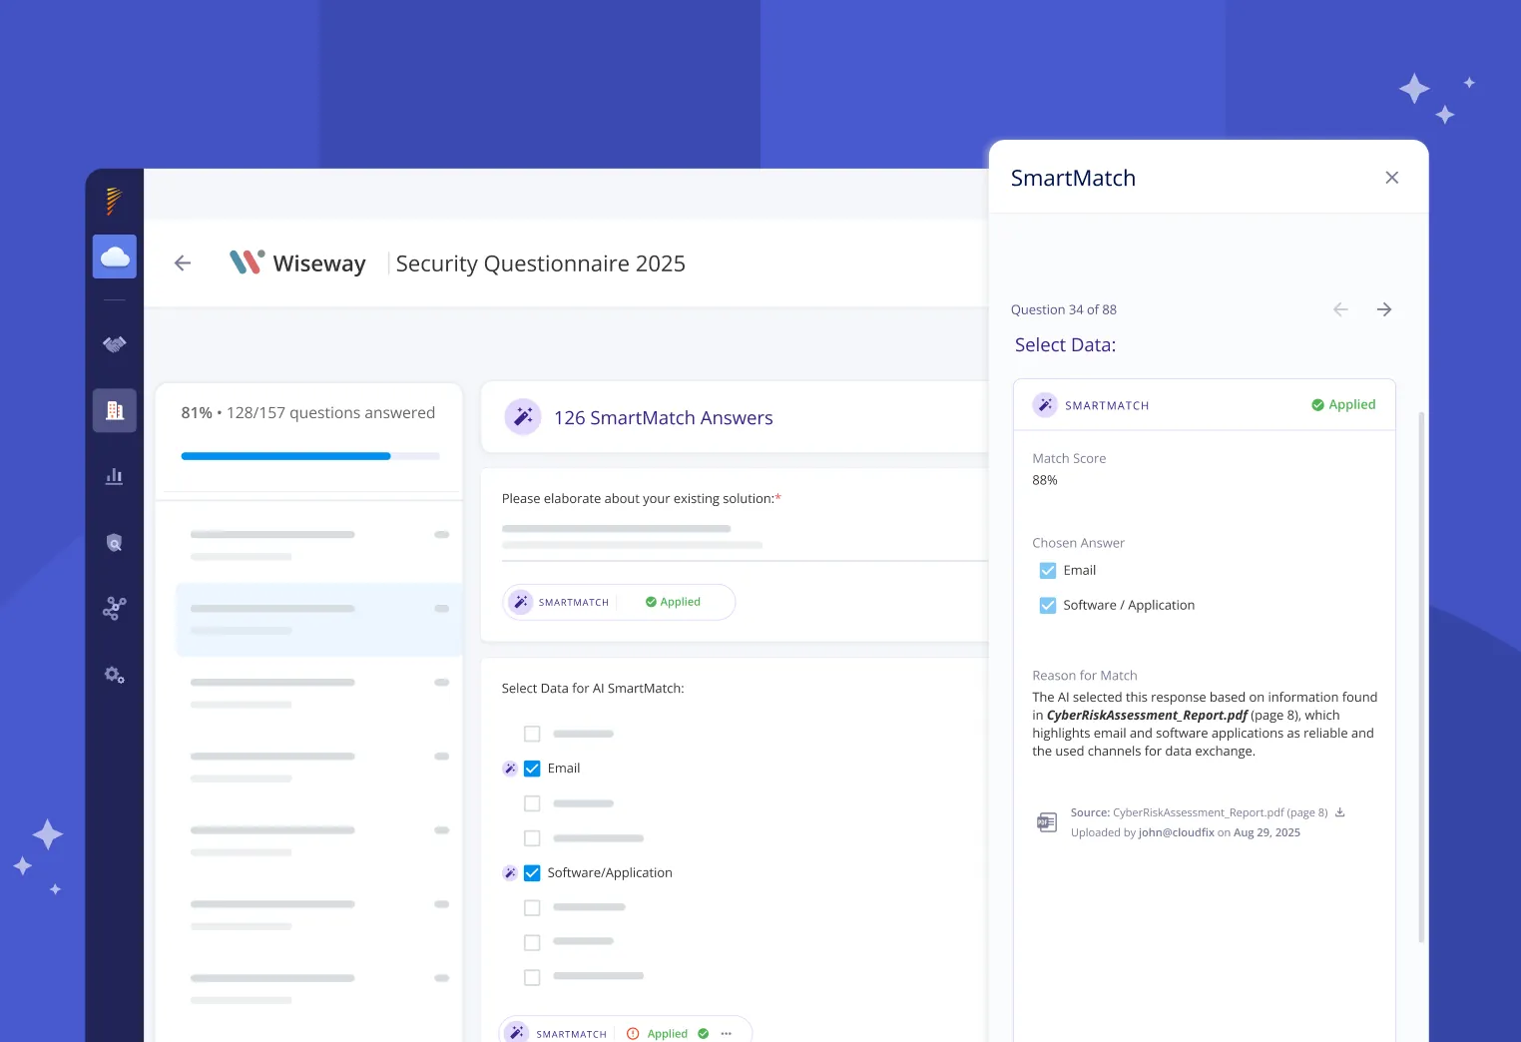Select the first question in list
Viewport: 1521px width, 1042px height.
(x=318, y=545)
